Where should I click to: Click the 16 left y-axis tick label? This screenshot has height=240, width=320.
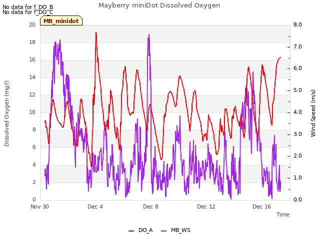(x=32, y=60)
